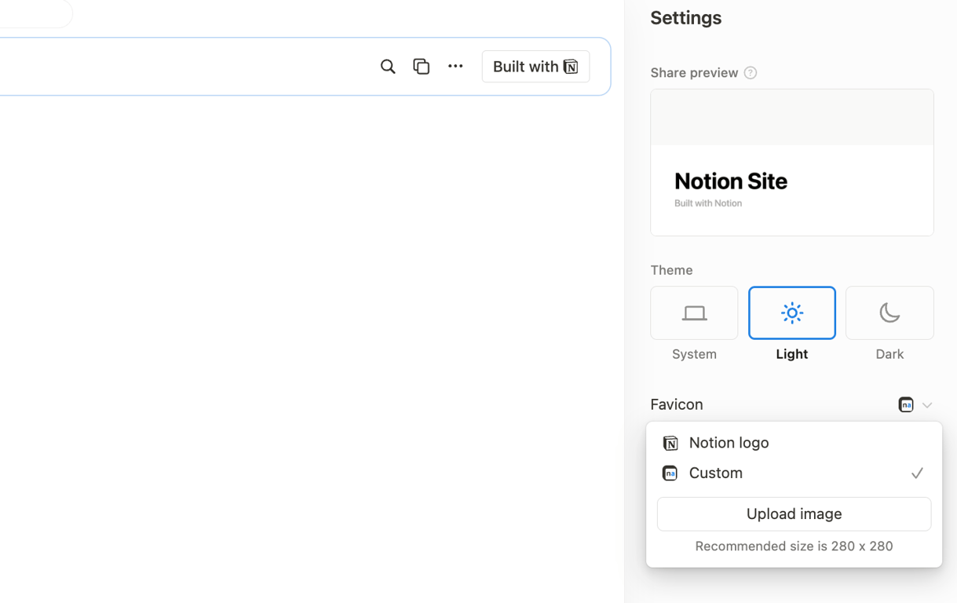This screenshot has width=957, height=603.
Task: Click the Upload image button
Action: pos(794,514)
